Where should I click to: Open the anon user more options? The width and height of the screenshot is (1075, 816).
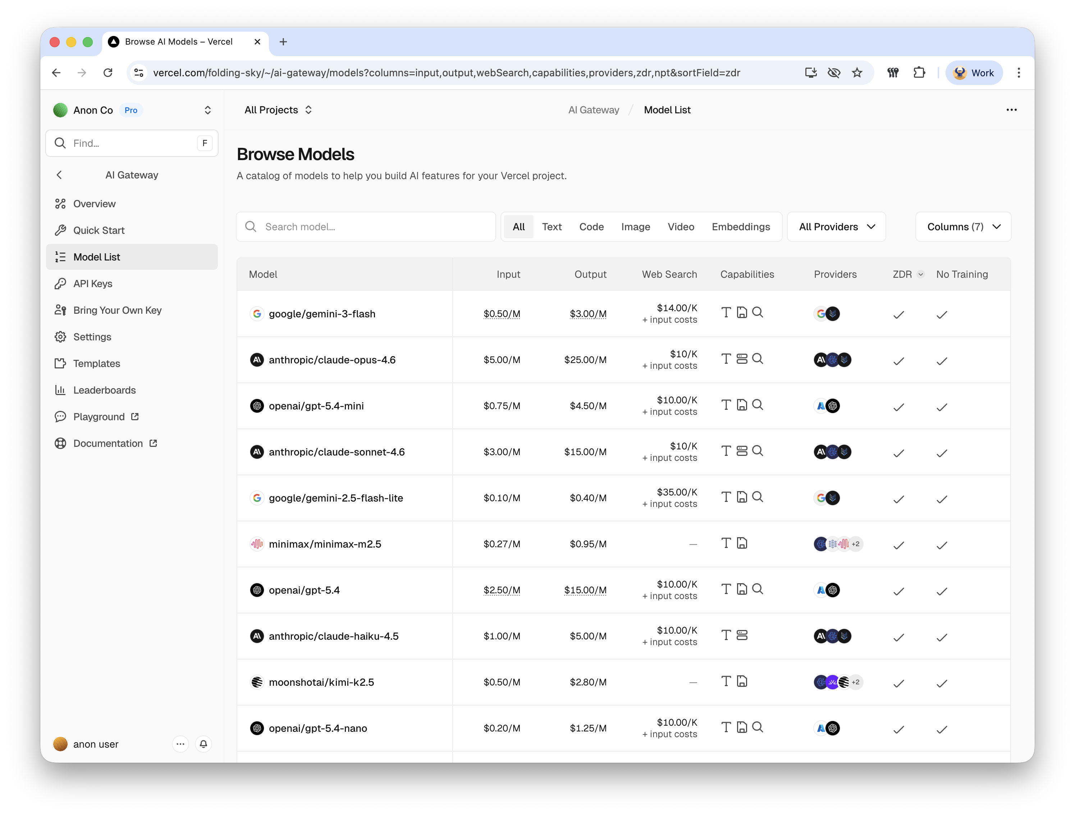pos(180,744)
